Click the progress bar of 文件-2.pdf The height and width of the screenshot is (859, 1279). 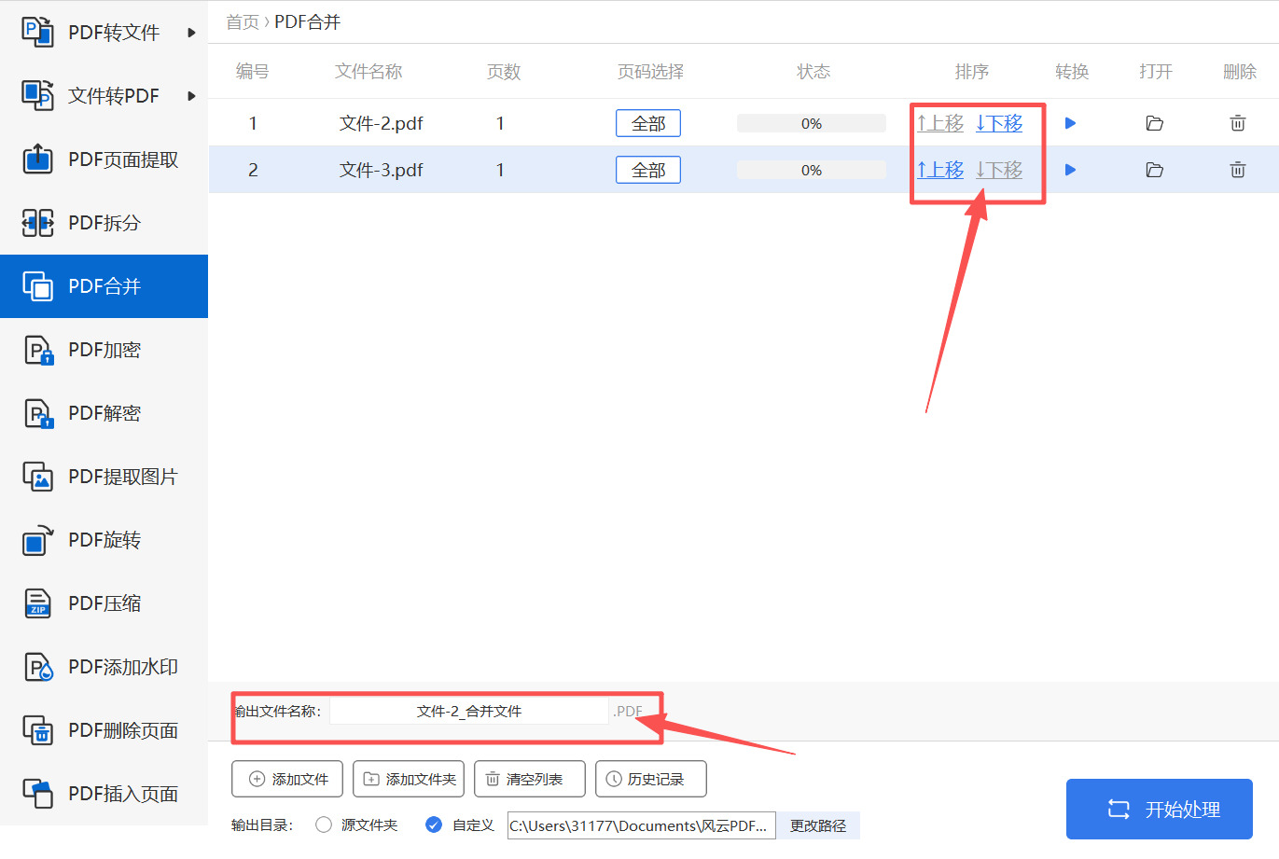point(811,122)
